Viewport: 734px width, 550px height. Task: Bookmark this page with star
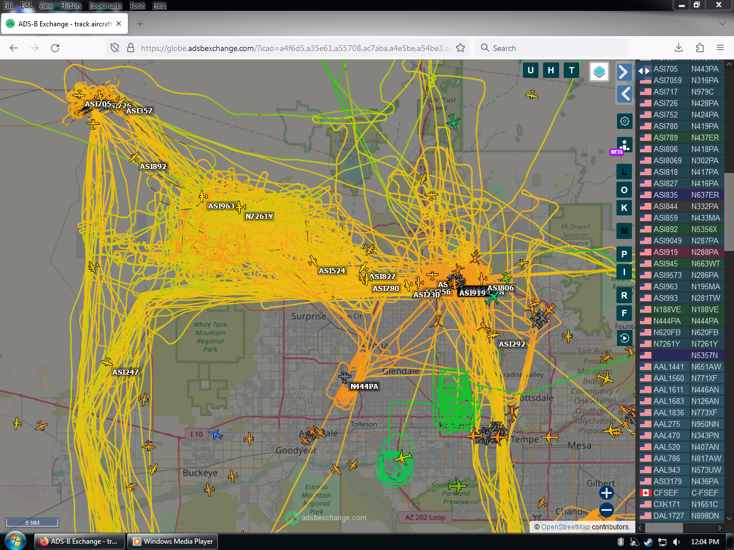coord(460,48)
